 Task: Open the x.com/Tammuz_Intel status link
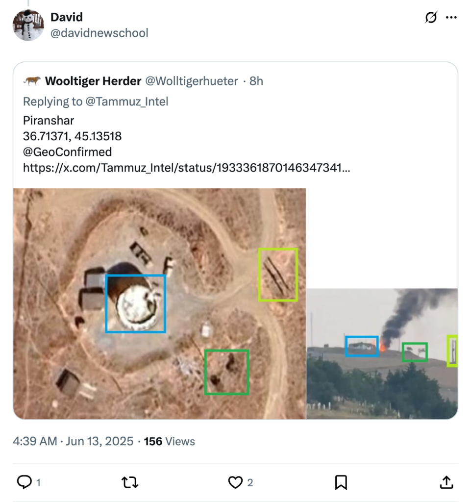click(x=186, y=168)
